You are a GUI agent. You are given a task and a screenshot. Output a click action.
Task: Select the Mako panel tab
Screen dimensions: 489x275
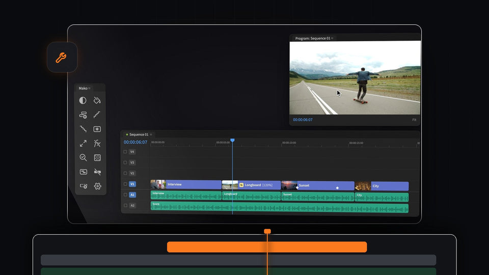coord(83,88)
